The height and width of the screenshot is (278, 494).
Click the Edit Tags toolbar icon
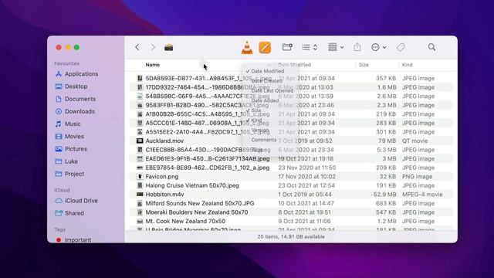click(401, 47)
